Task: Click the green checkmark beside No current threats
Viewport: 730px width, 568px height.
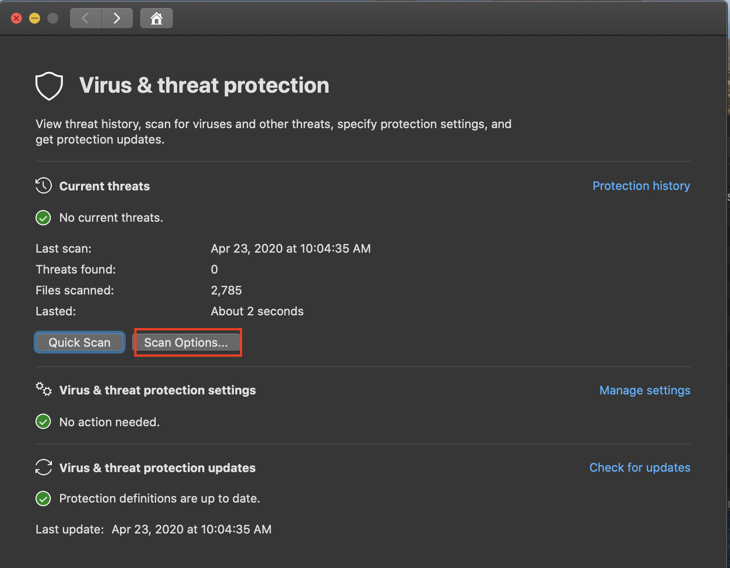Action: 43,218
